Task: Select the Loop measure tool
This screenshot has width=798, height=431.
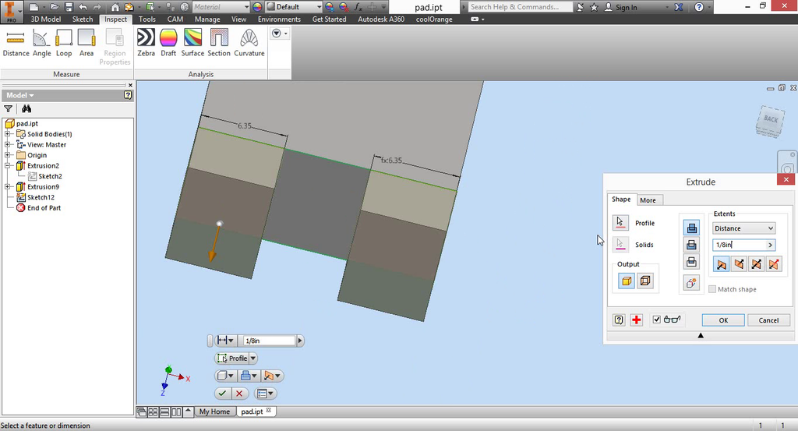Action: click(x=64, y=43)
